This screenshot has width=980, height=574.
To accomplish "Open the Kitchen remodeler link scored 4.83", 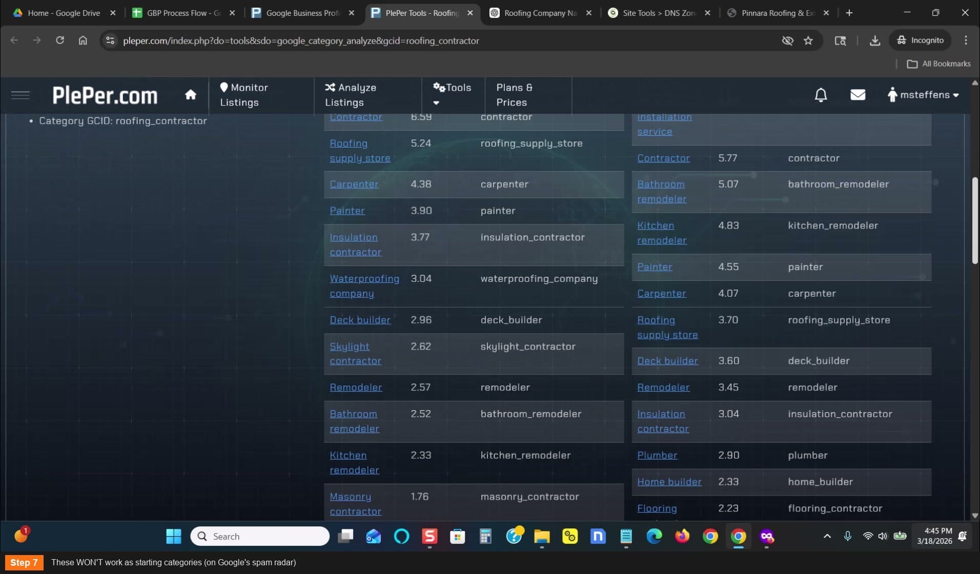I will [662, 233].
